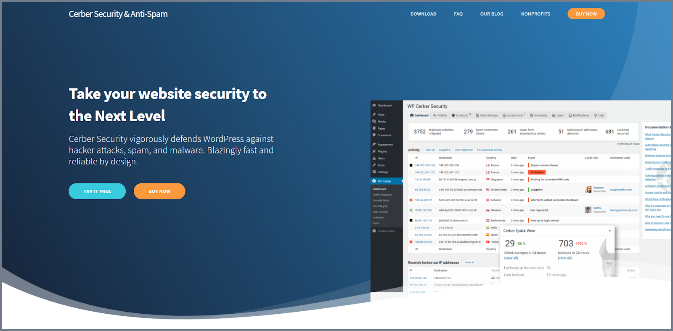Open the Users item in WordPress sidebar
This screenshot has width=673, height=331.
pos(379,158)
